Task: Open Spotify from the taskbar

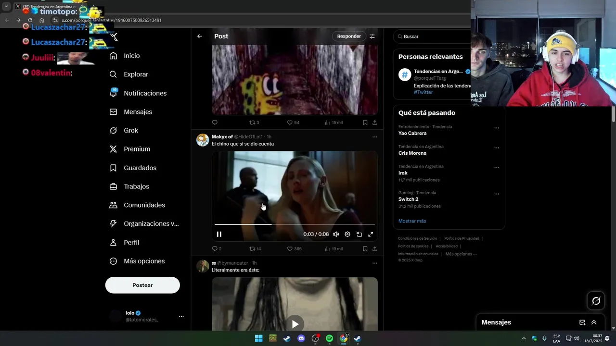Action: pos(329,338)
